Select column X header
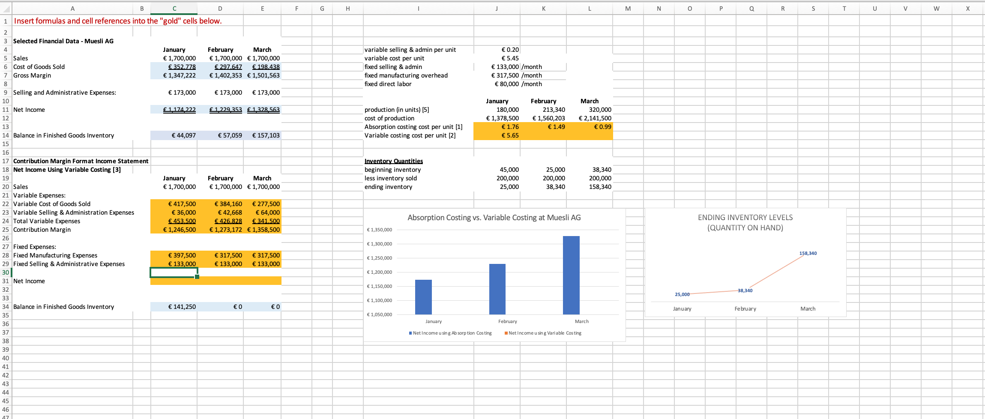This screenshot has width=985, height=419. [967, 8]
